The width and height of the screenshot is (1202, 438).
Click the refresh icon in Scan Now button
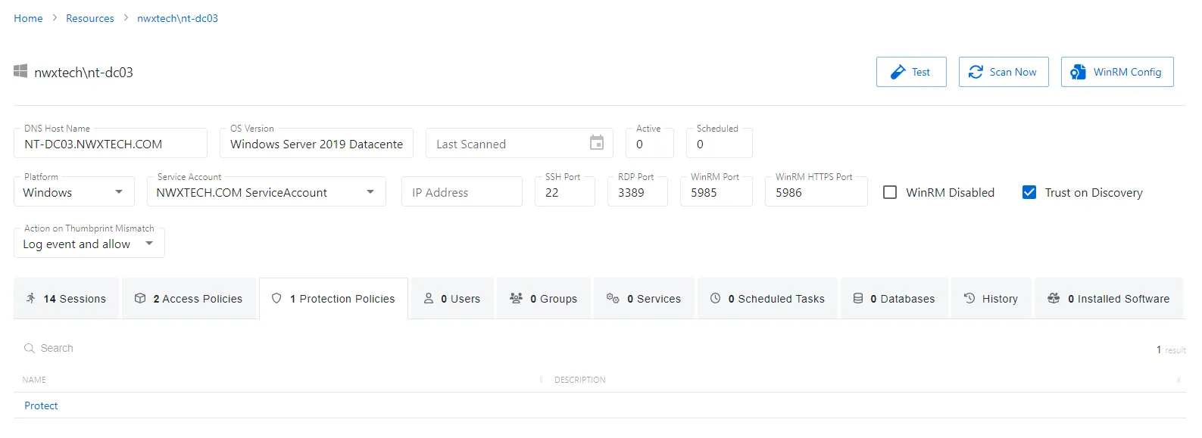[x=976, y=72]
